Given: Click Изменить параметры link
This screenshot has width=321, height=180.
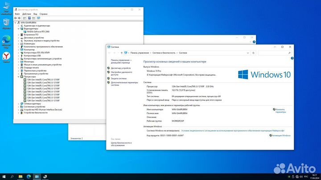Looking at the screenshot, I should [280, 111].
